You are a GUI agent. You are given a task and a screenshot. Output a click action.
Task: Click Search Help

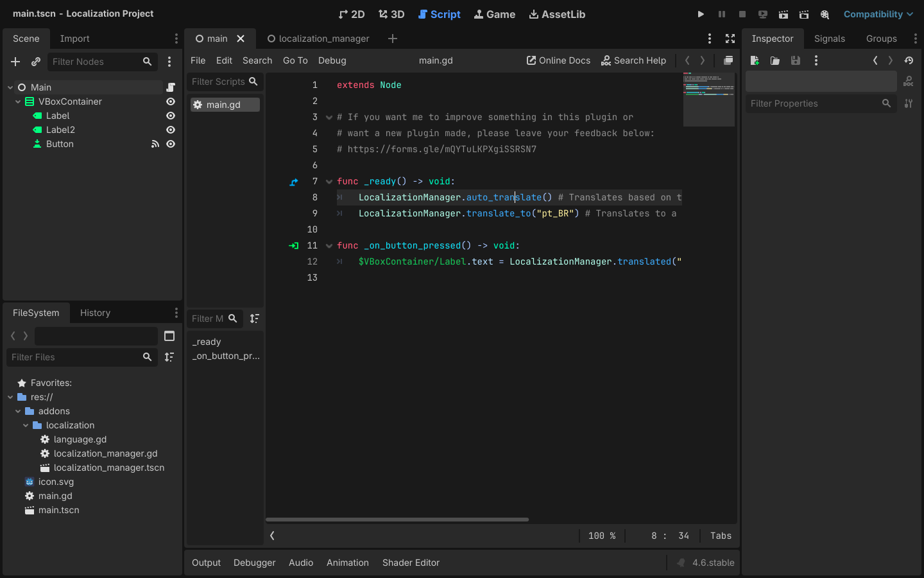pos(633,60)
